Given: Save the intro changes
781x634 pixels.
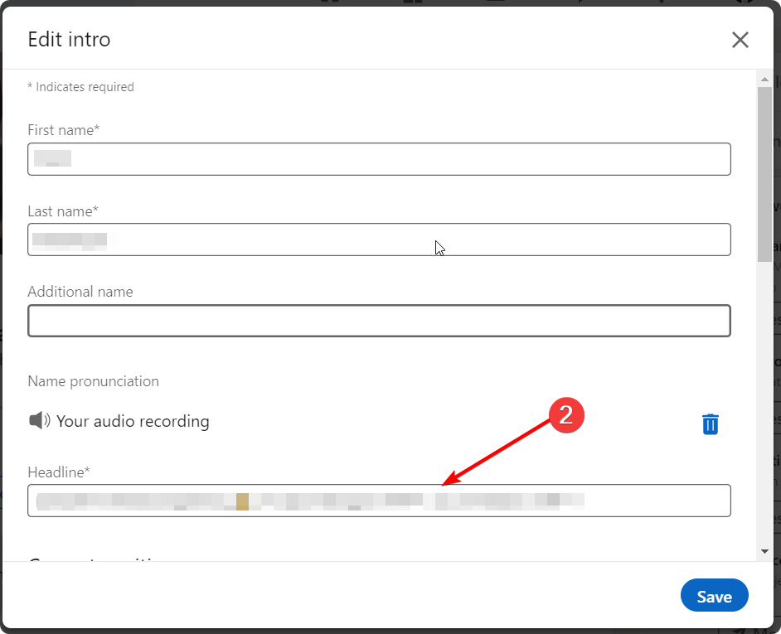Looking at the screenshot, I should (714, 596).
